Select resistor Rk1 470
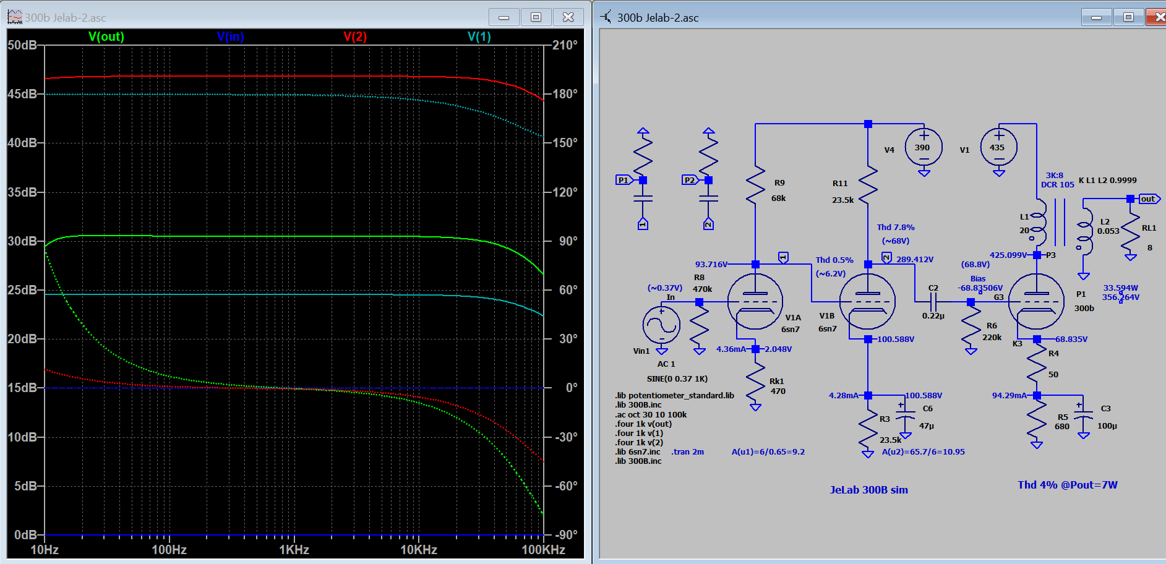The width and height of the screenshot is (1166, 564). (x=755, y=382)
